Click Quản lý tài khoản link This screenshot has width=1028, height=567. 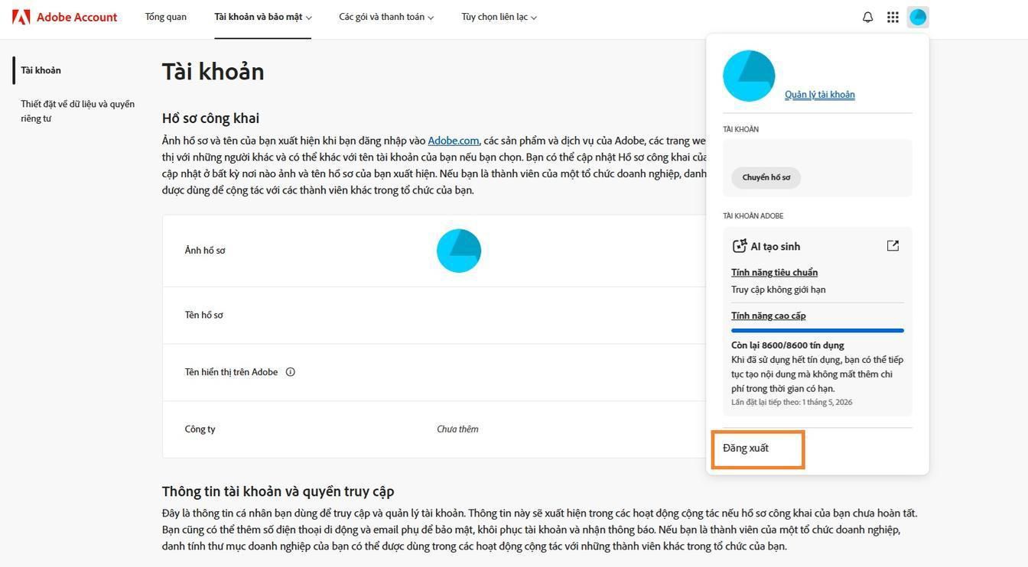(820, 95)
